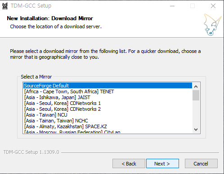Choose the Tainan, Taiwan NCHC mirror

coord(108,121)
